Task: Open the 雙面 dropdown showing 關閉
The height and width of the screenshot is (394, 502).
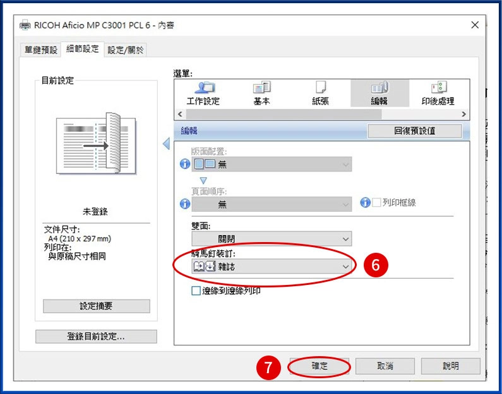Action: click(272, 239)
